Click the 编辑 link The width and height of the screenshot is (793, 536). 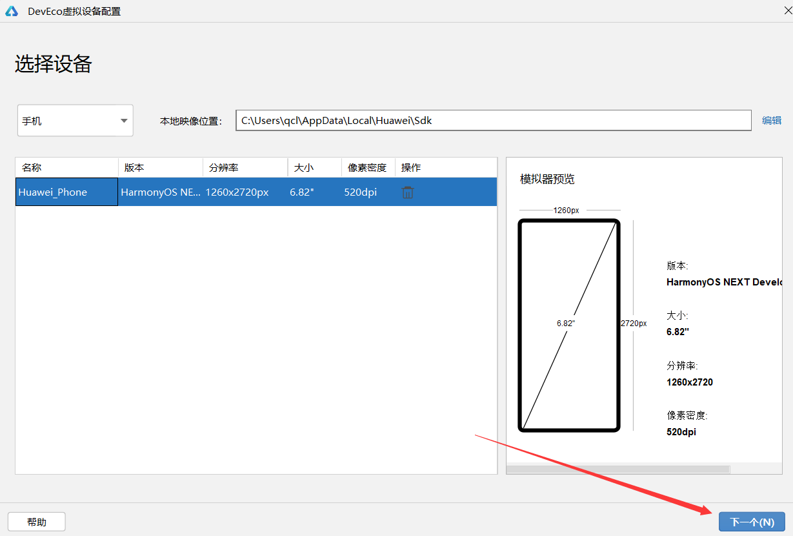772,120
